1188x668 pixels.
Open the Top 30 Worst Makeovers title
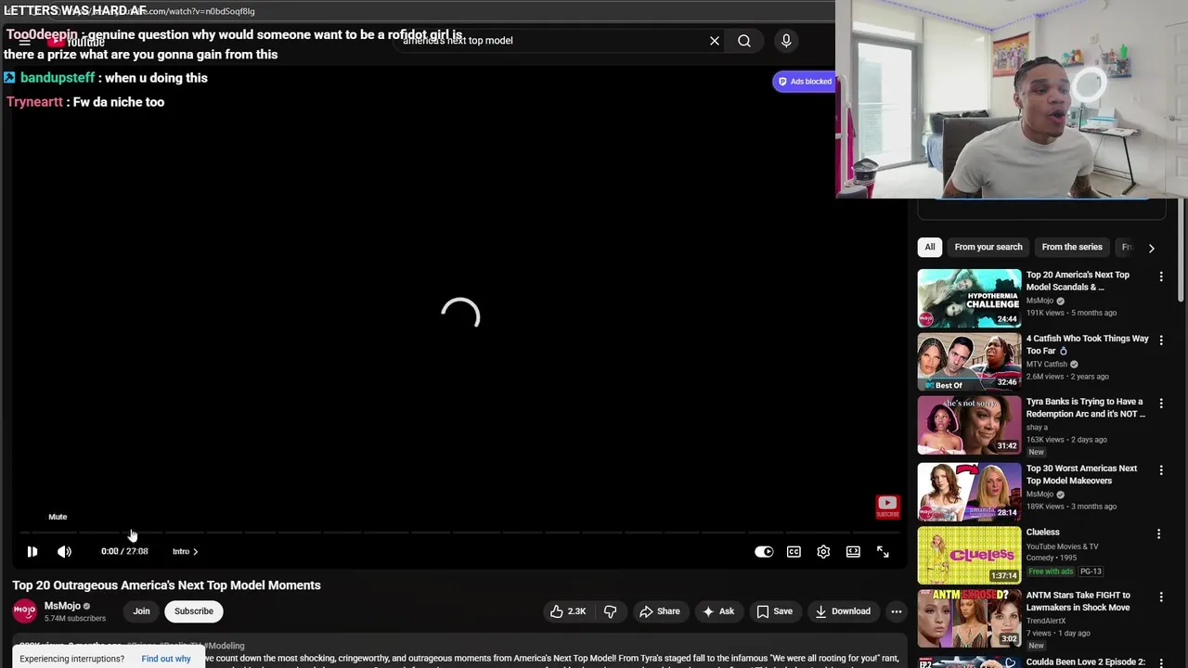tap(1081, 474)
